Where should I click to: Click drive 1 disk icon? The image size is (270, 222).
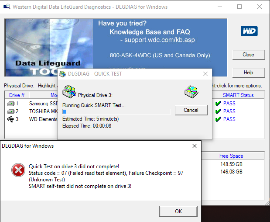pyautogui.click(x=10, y=104)
